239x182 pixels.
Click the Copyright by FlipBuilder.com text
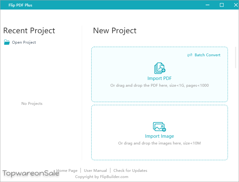102,177
